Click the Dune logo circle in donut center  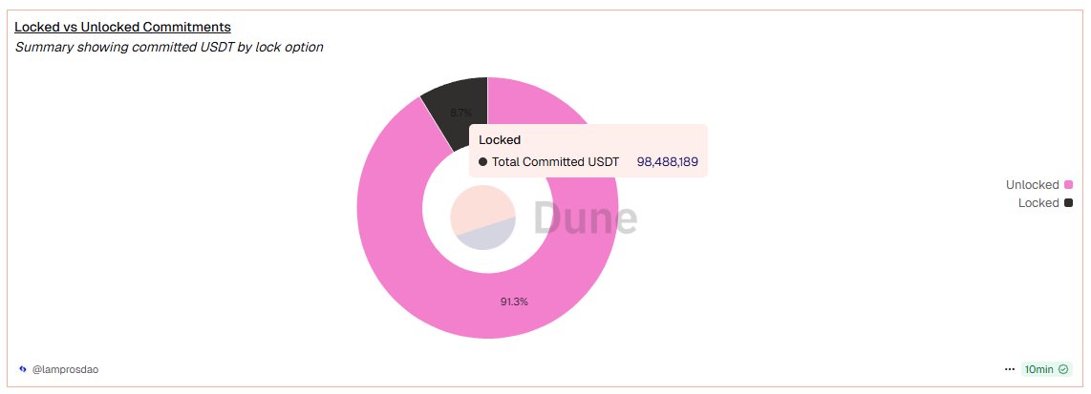[483, 218]
